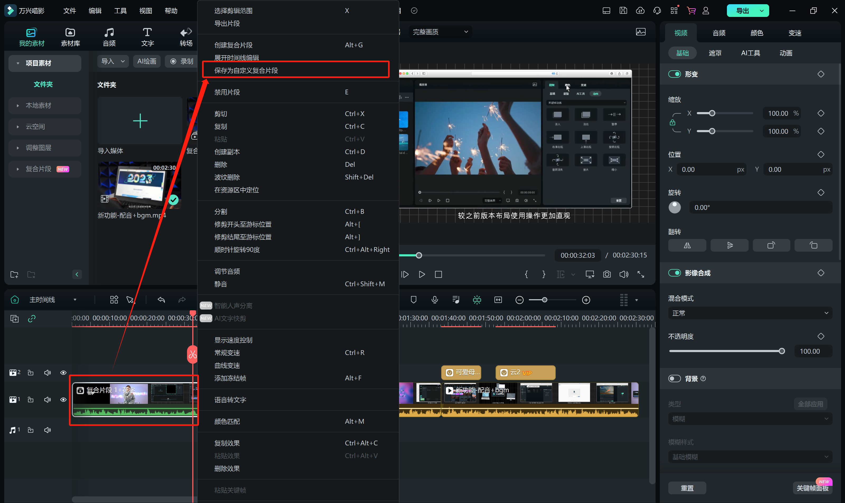Screen dimensions: 845x503
Task: Expand the 复合片段 tree item
Action: (18, 169)
